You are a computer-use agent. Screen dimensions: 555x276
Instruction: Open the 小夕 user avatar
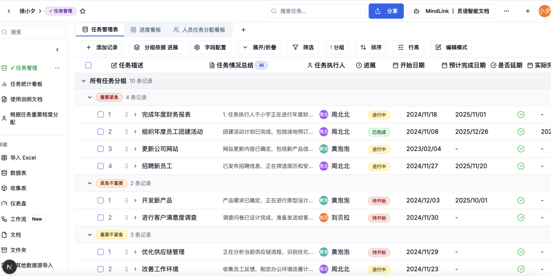(544, 11)
